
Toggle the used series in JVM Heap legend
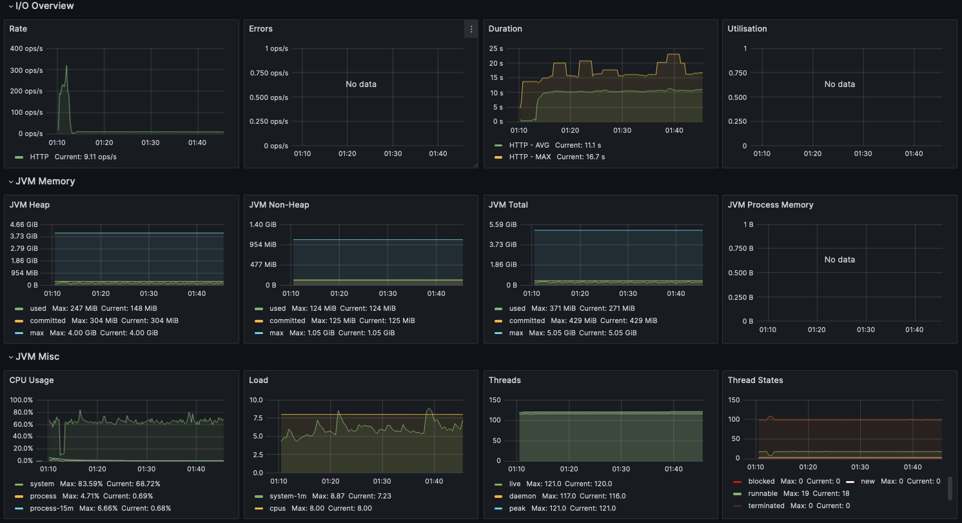tap(38, 309)
